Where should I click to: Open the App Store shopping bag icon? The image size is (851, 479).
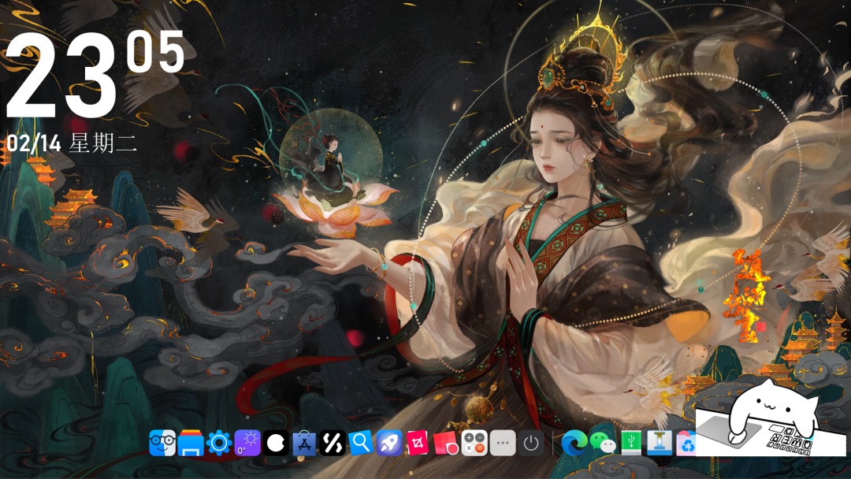[x=304, y=443]
